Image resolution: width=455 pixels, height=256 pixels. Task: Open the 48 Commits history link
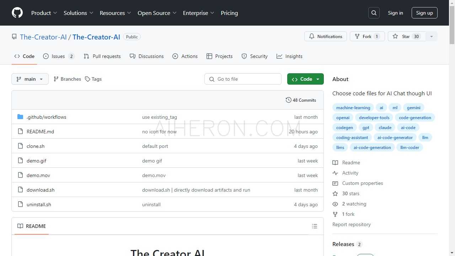tap(301, 100)
